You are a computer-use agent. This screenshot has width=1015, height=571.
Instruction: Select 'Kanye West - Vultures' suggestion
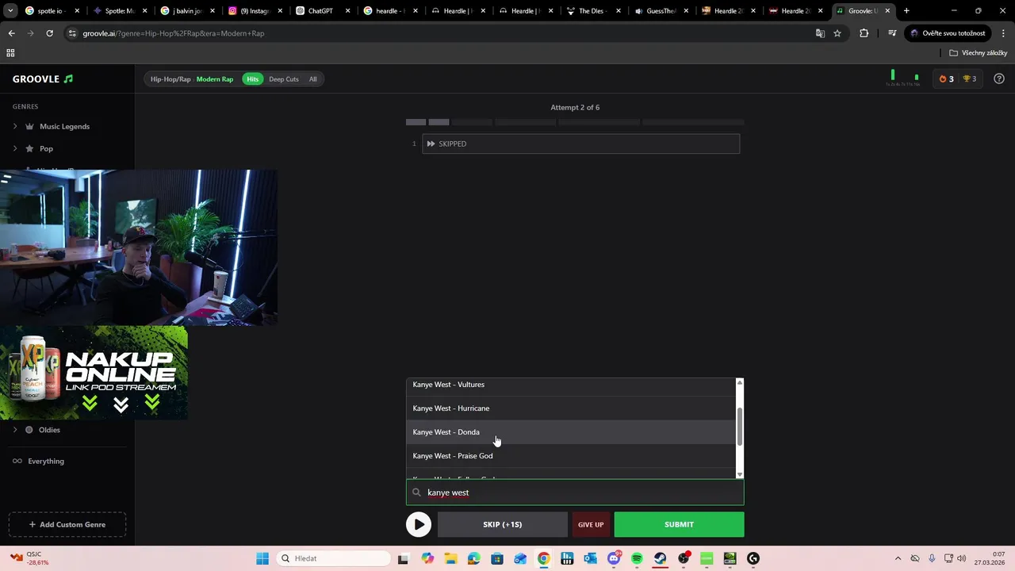pyautogui.click(x=571, y=385)
